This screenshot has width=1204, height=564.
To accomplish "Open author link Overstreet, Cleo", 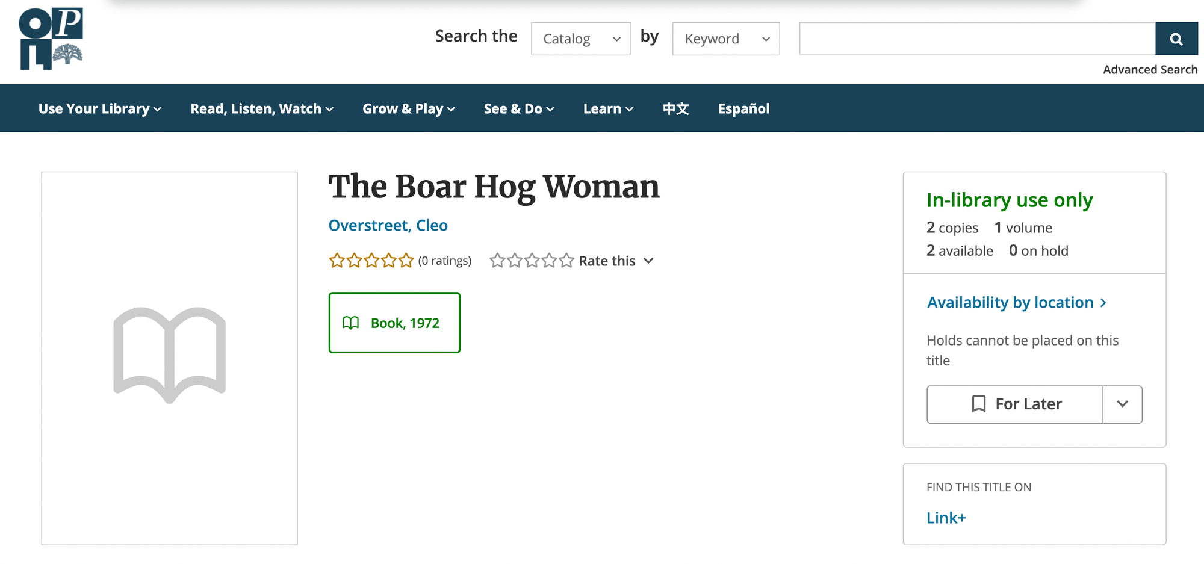I will click(x=388, y=225).
